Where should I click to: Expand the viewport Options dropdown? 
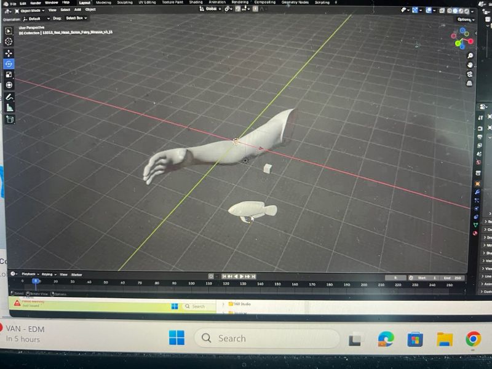[x=465, y=20]
